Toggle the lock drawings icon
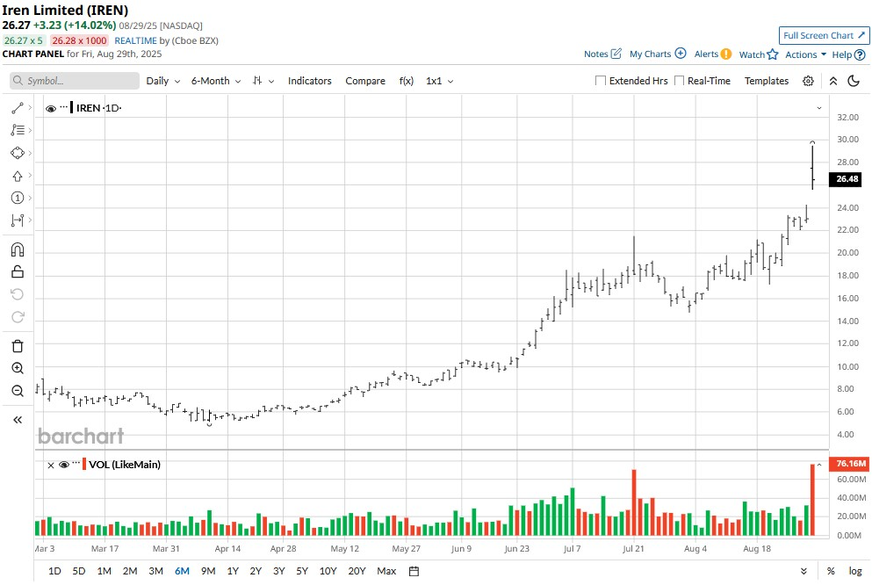The image size is (872, 585). point(18,272)
